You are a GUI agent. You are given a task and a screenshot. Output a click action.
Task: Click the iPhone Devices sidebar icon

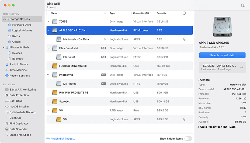[10, 53]
